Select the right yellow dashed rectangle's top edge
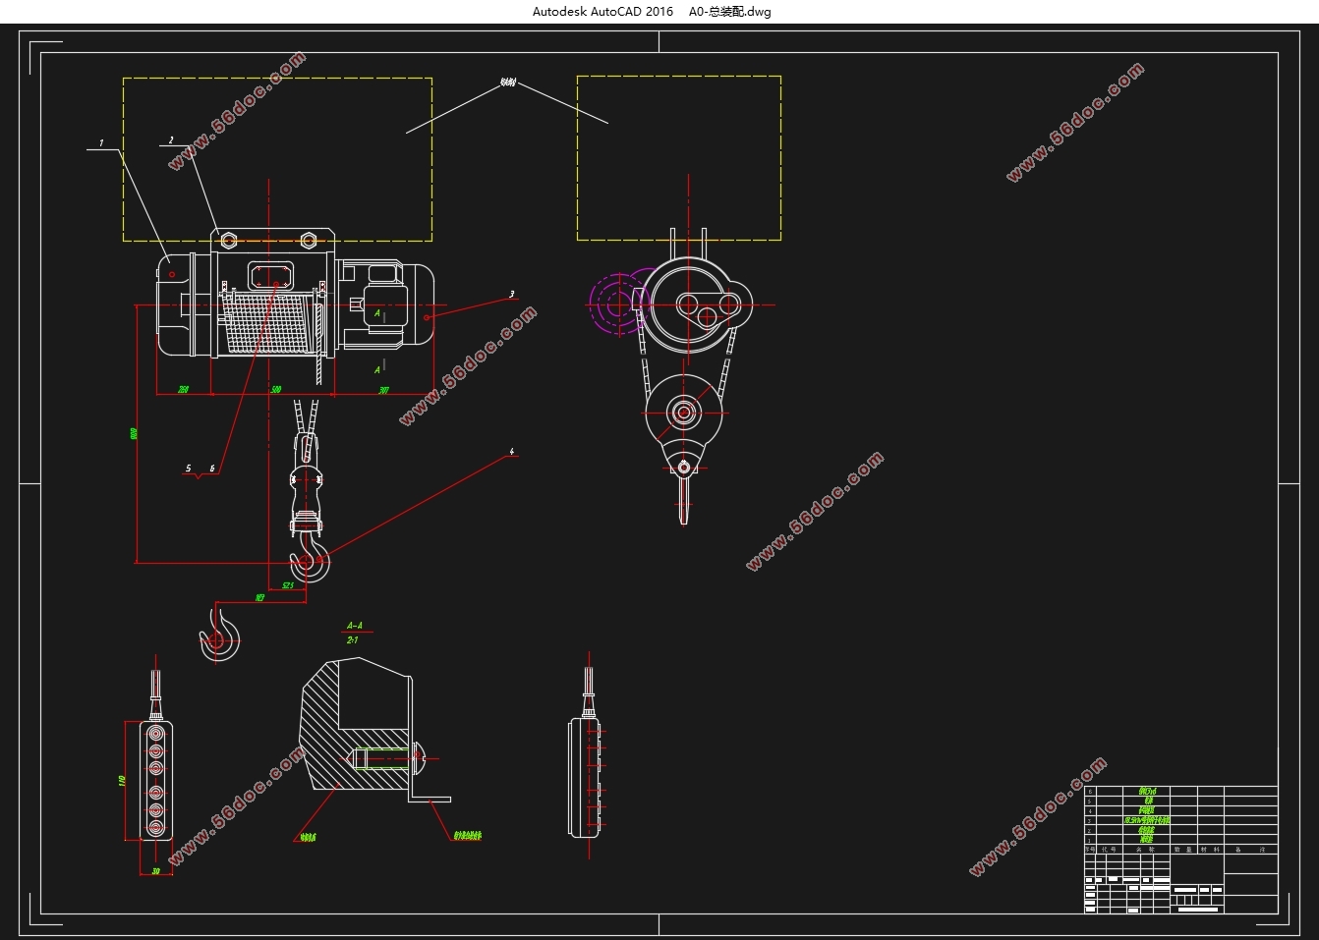 click(678, 77)
